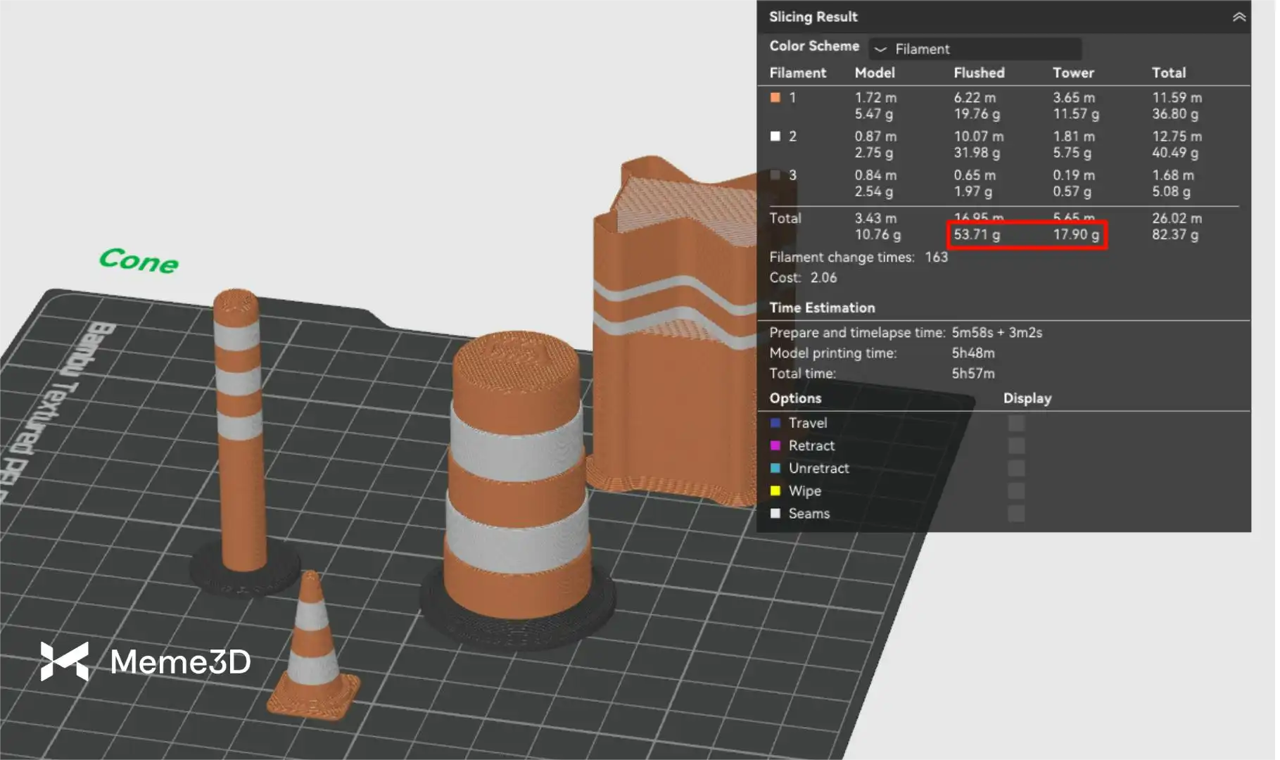Show Unretract moves via its checkbox

[x=1015, y=468]
